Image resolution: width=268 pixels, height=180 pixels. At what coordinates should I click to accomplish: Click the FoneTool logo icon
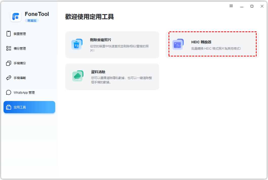(16, 17)
